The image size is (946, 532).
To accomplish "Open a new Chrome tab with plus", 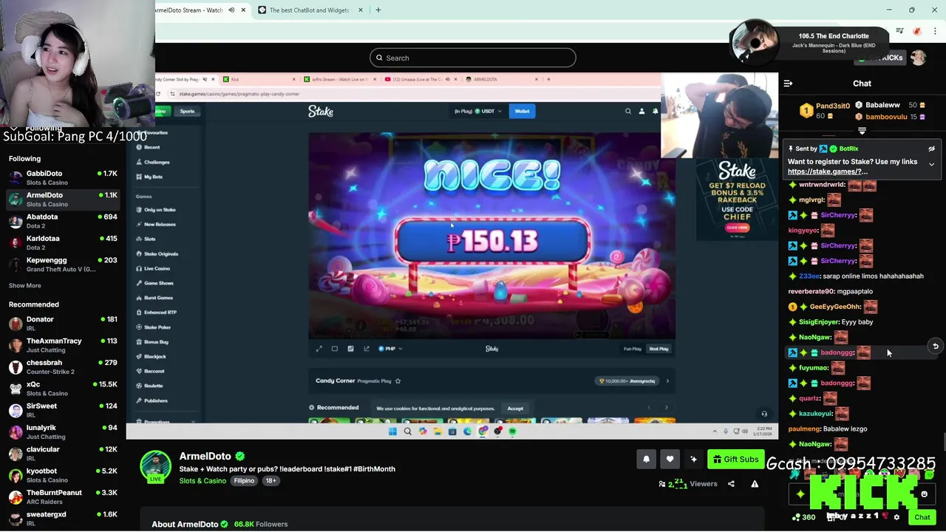I will point(378,10).
